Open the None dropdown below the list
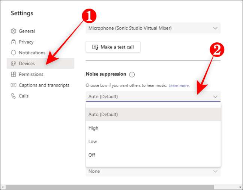Viewport: 243px width, 190px height. coord(215,171)
